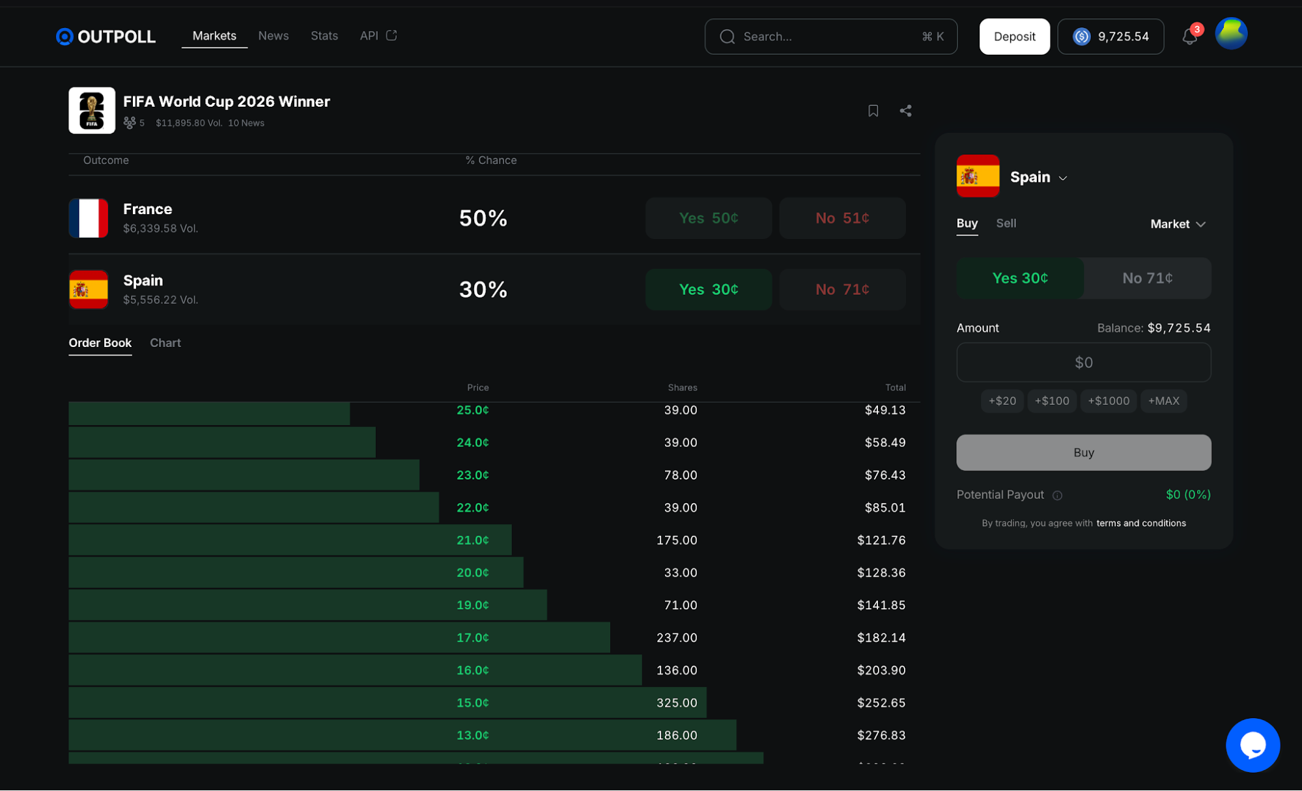Open notifications bell
This screenshot has width=1302, height=791.
tap(1189, 36)
